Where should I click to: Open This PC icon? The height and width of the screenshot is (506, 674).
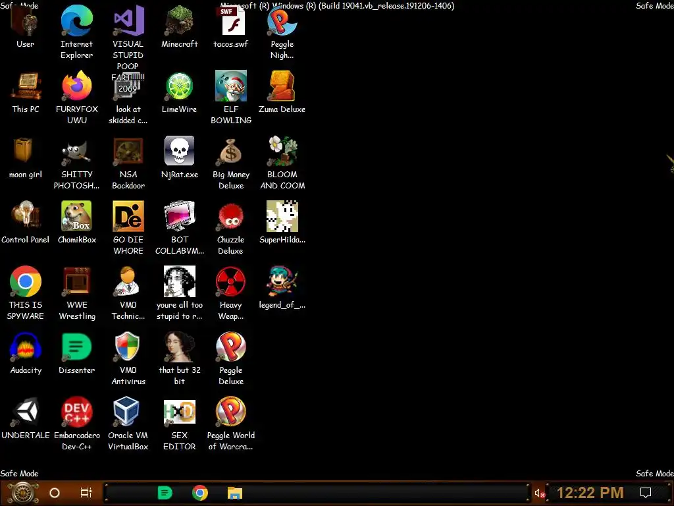point(25,86)
